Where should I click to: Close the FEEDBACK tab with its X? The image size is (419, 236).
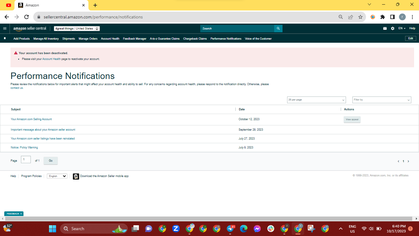tap(21, 214)
